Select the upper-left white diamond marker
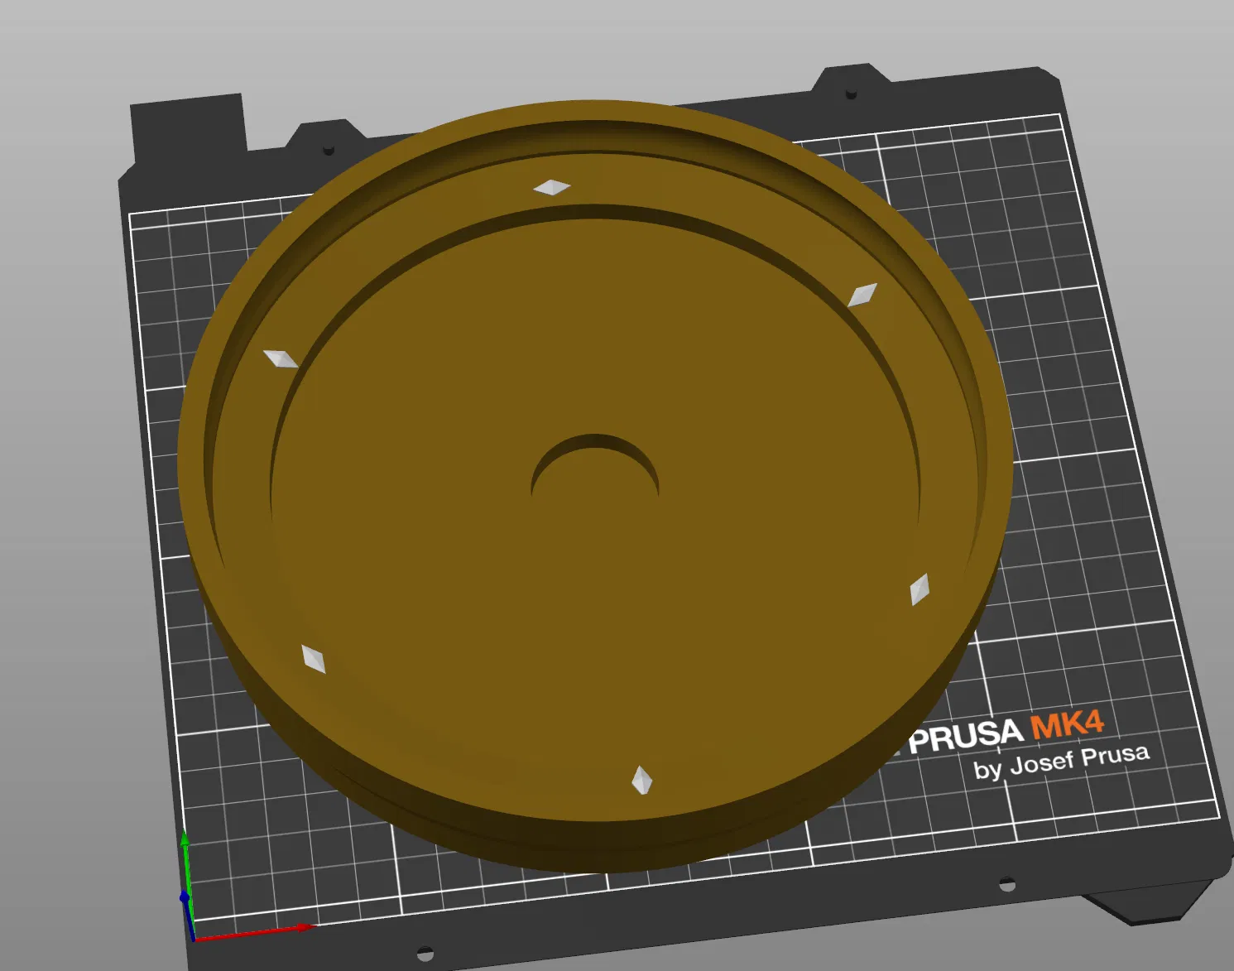This screenshot has width=1234, height=971. click(x=281, y=358)
